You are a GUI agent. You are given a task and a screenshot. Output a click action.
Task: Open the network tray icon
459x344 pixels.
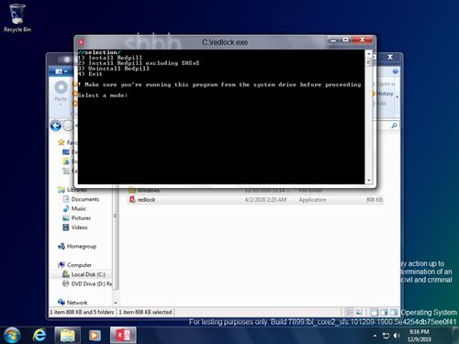(x=386, y=336)
